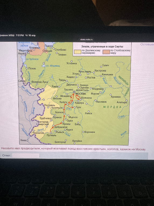The height and width of the screenshot is (206, 154).
Task: Click the Вязьма label on the map
Action: (x=57, y=98)
